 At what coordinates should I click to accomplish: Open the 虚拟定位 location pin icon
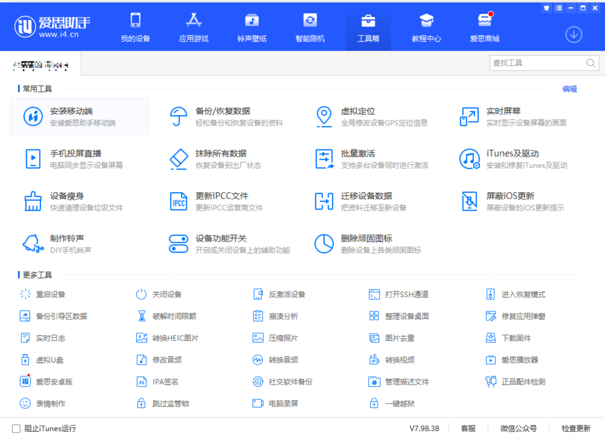[324, 116]
